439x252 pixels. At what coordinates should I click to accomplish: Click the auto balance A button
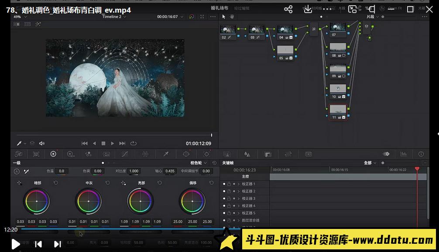tap(17, 171)
